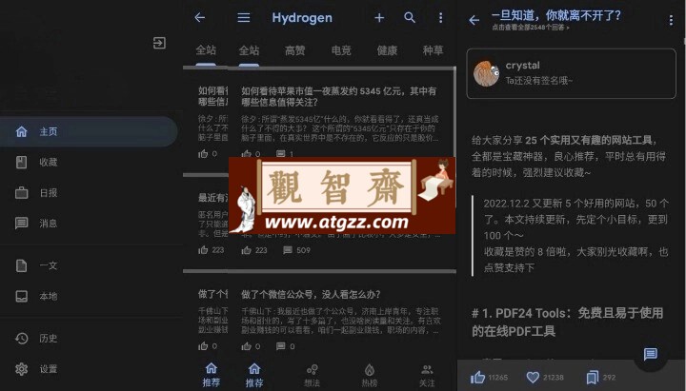Viewport: 686px width, 391px height.
Task: Tap the heart icon showing 21238
Action: (x=533, y=377)
